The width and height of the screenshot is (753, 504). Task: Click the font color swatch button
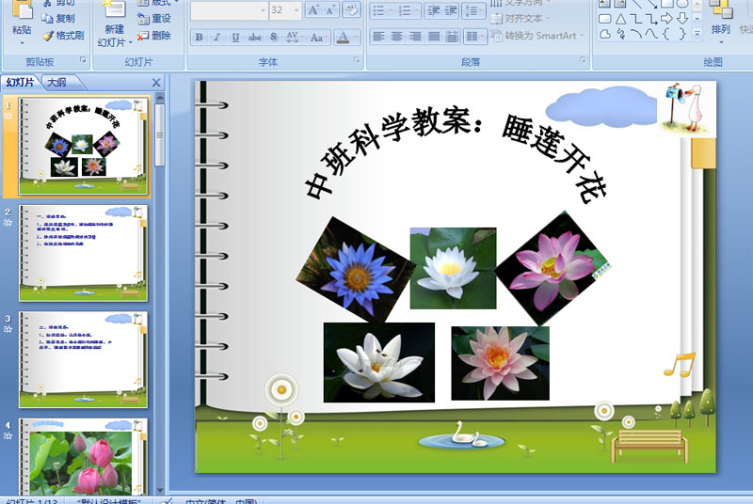(x=343, y=38)
